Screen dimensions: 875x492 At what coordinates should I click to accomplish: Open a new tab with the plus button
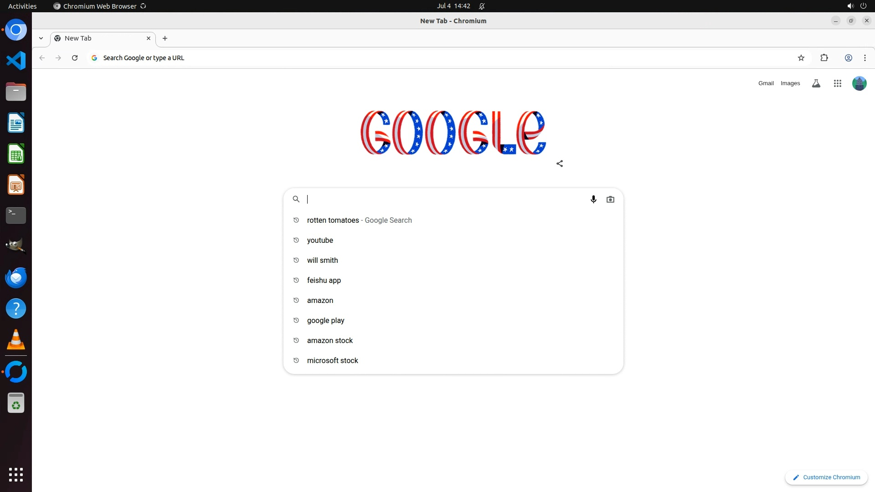(165, 38)
